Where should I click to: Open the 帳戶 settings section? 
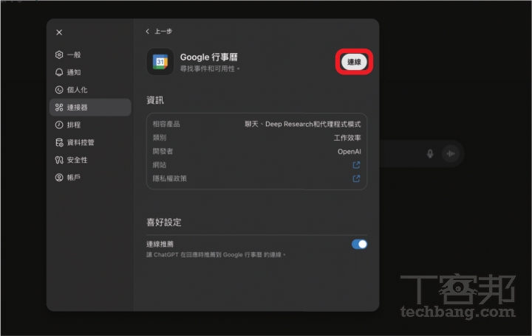point(90,178)
